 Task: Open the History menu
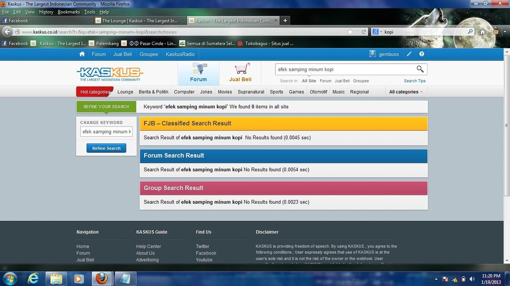46,12
